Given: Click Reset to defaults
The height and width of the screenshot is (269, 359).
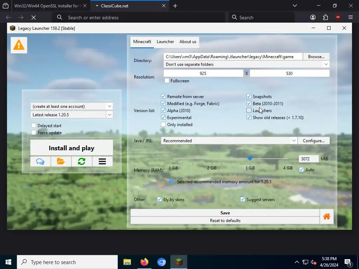Looking at the screenshot, I should (x=225, y=221).
